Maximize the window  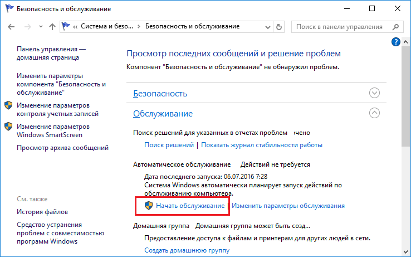pos(372,9)
